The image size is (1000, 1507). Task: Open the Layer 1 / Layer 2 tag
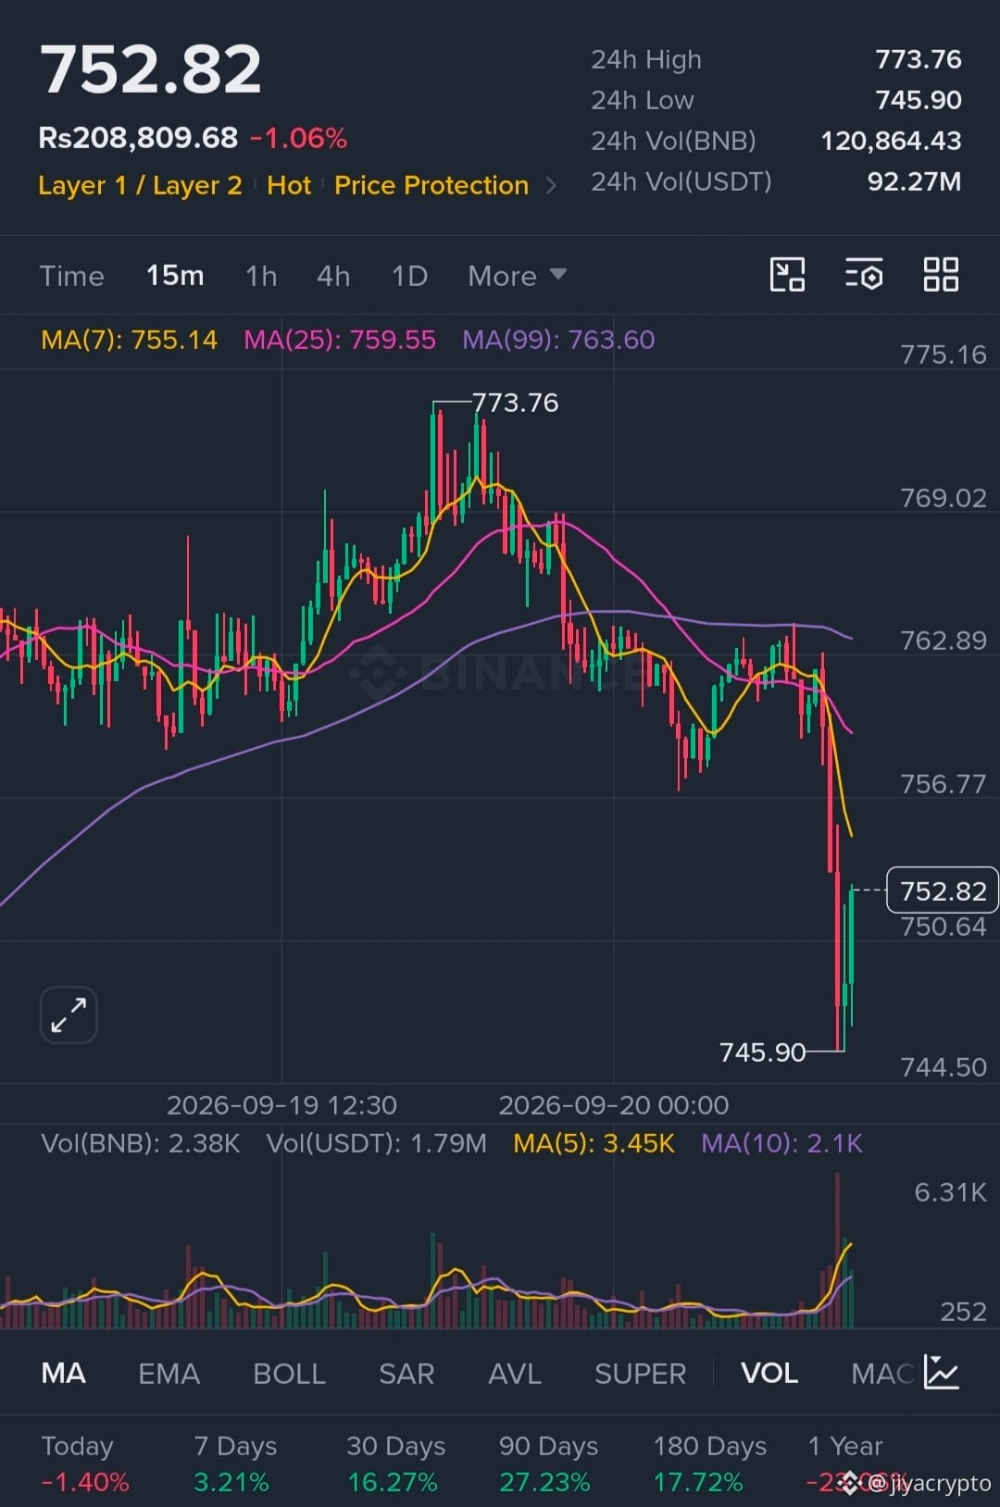point(140,186)
